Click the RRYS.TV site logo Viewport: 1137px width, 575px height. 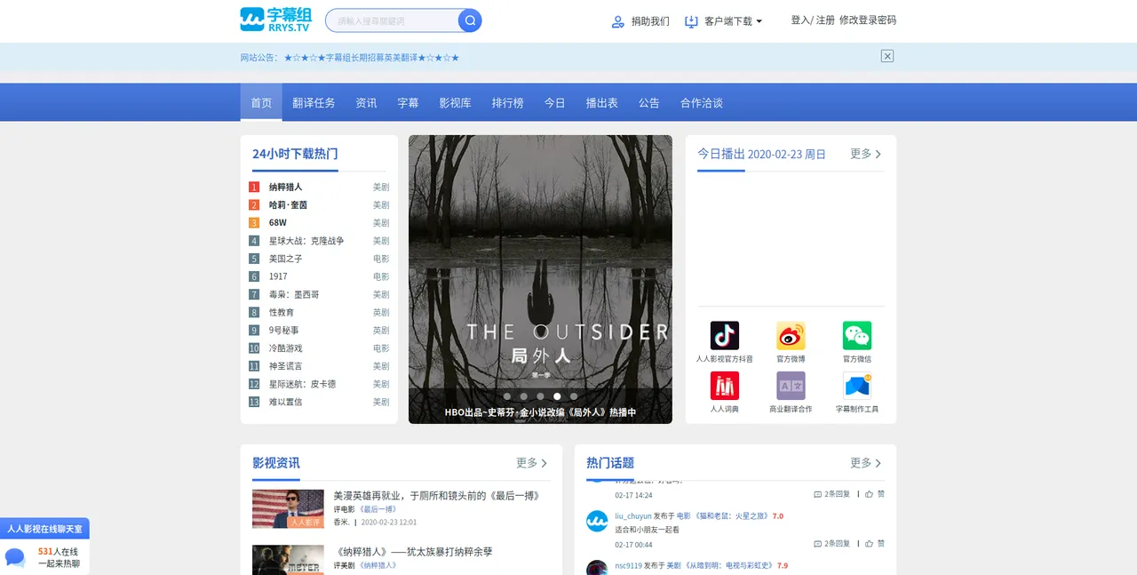click(275, 20)
